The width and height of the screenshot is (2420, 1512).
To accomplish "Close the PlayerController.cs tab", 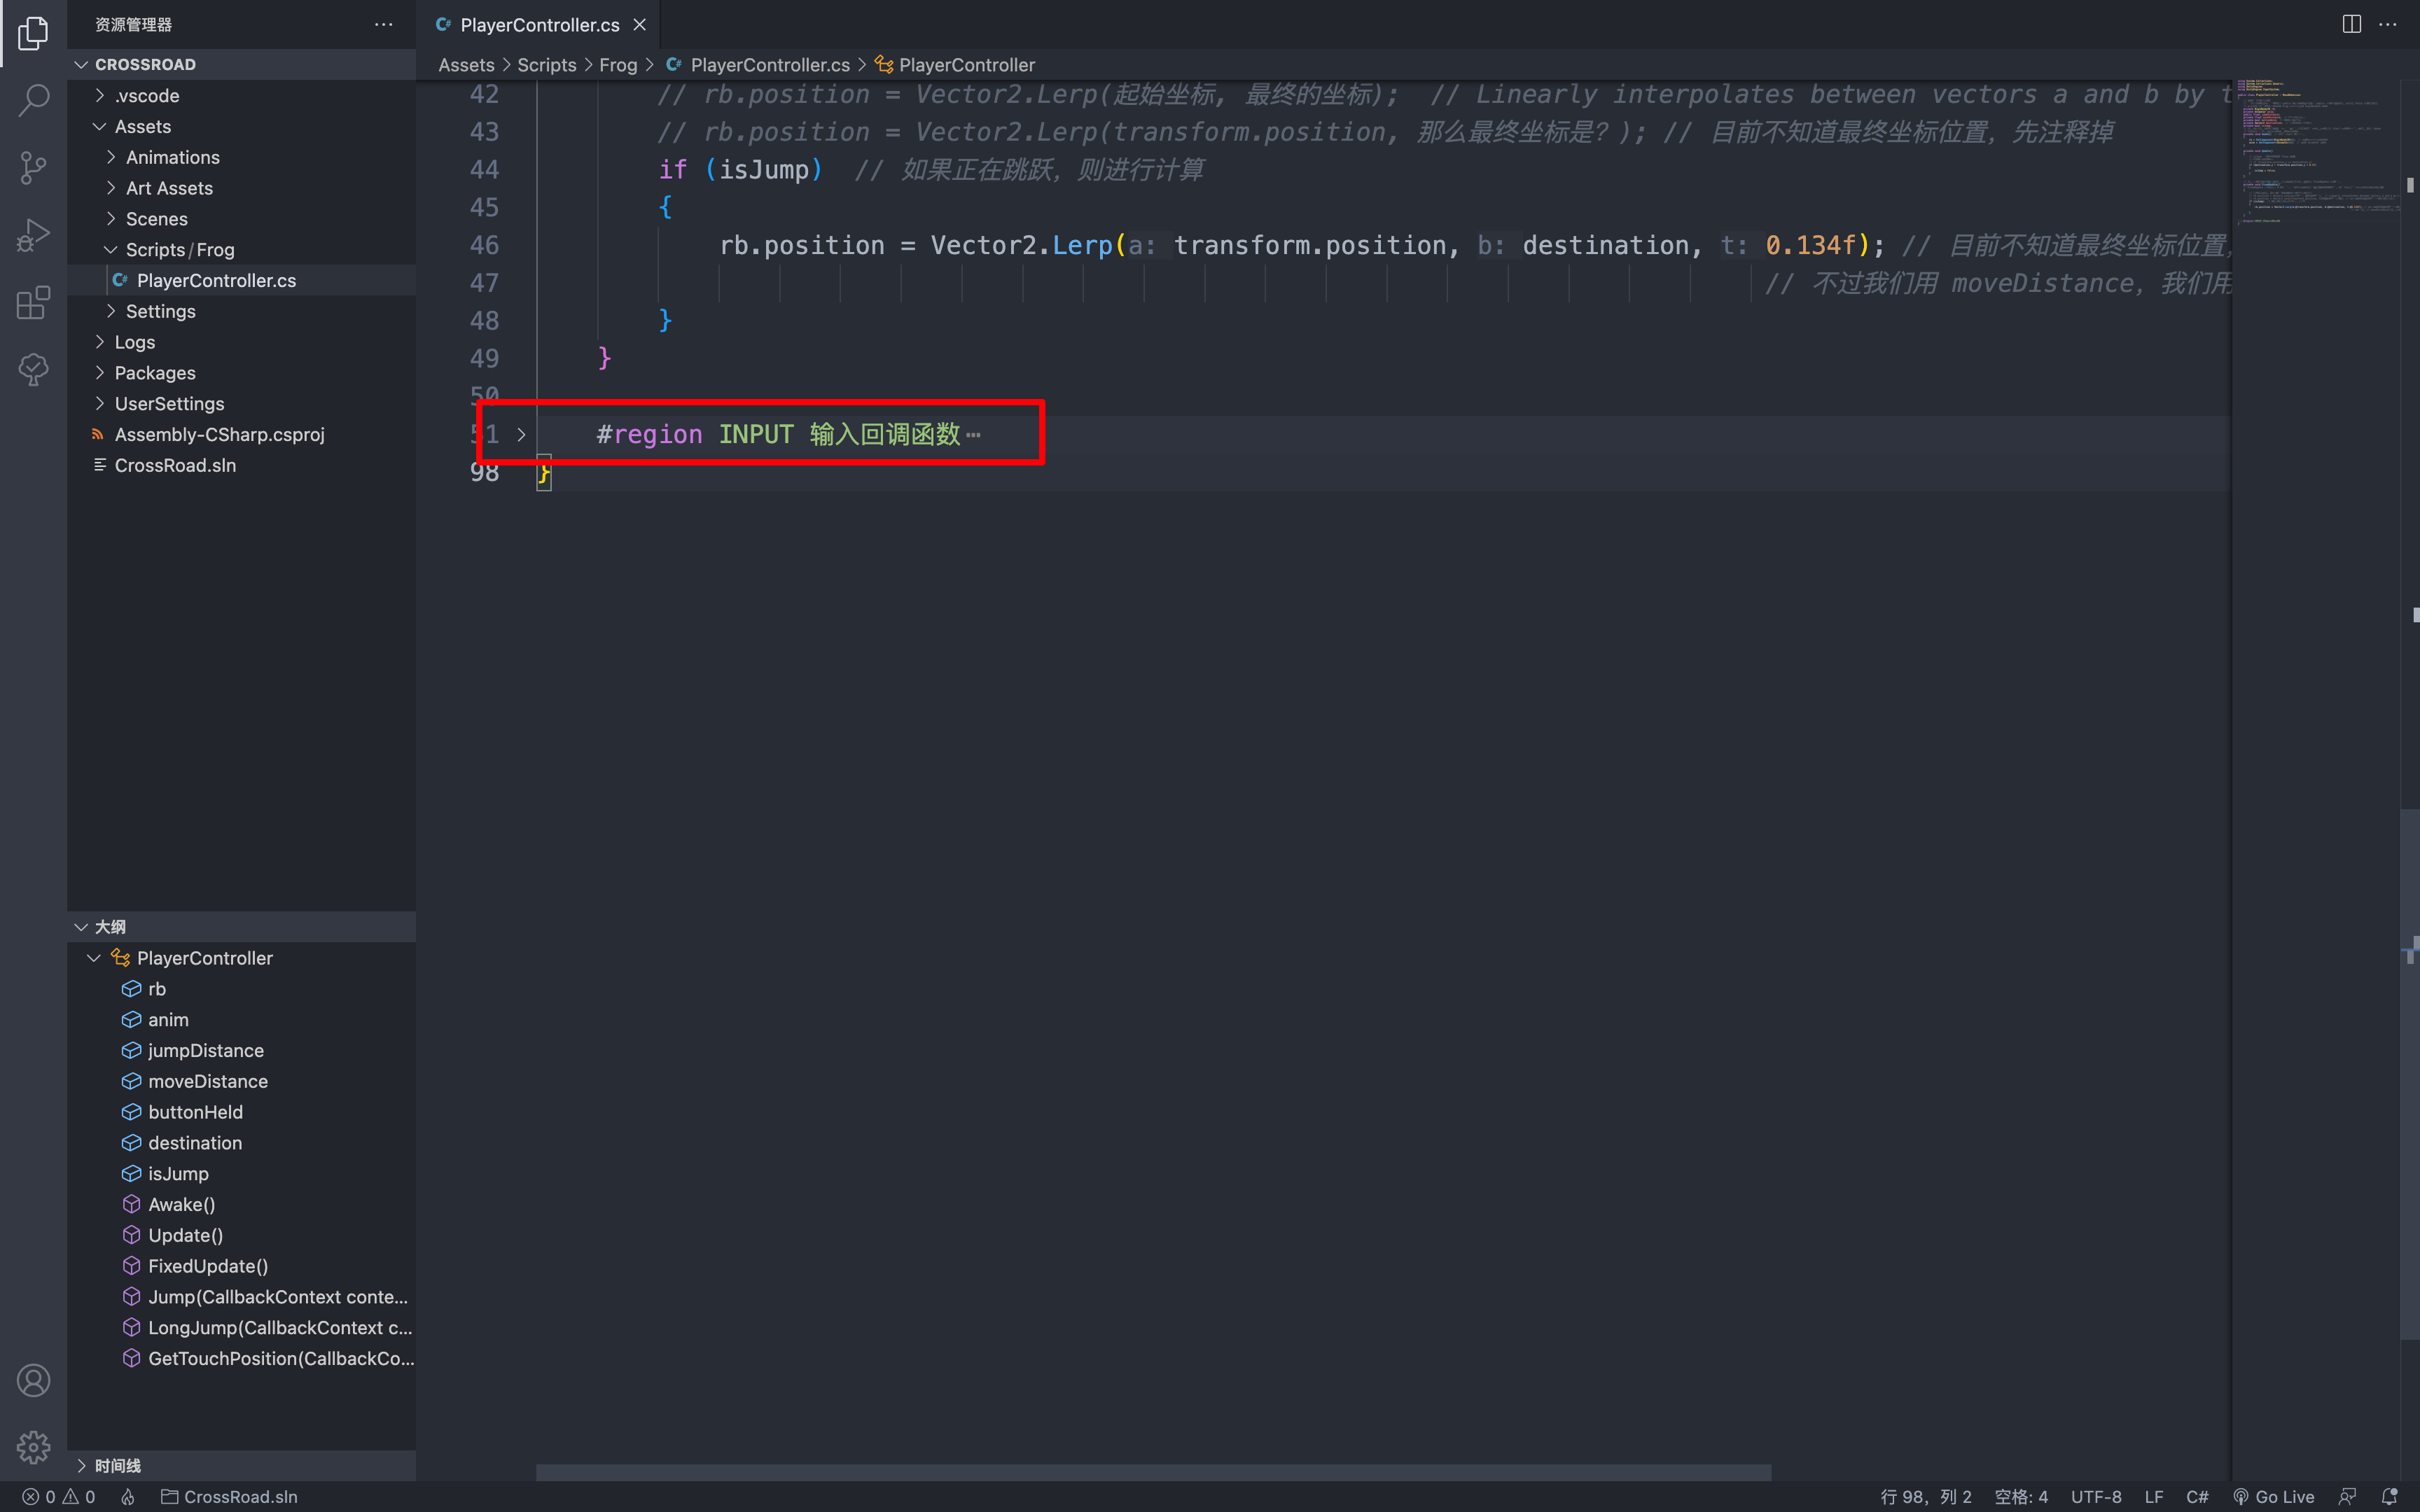I will [x=640, y=25].
